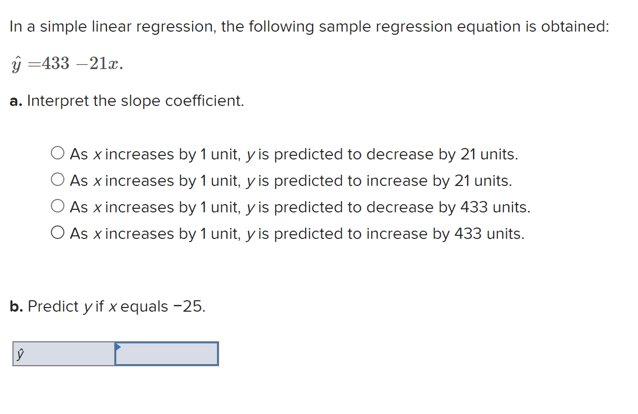Click the ŷ label cell beside the answer box

tap(62, 354)
